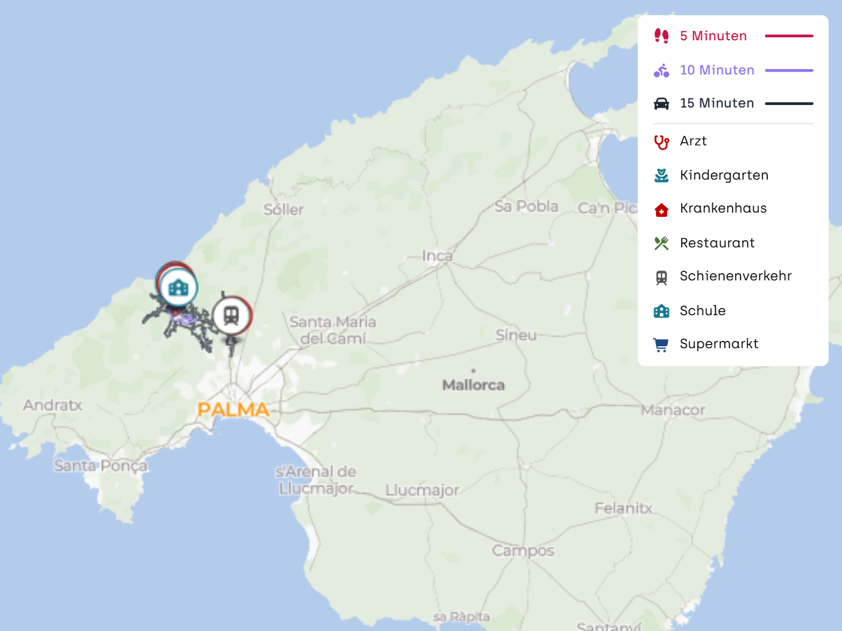Click the school marker on the map

(179, 287)
